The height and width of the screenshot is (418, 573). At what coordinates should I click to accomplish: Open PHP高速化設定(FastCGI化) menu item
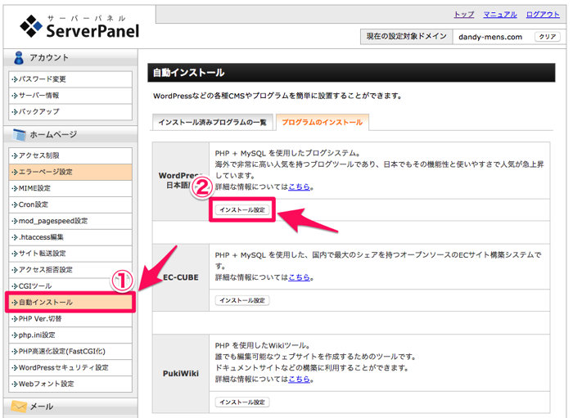click(x=70, y=351)
